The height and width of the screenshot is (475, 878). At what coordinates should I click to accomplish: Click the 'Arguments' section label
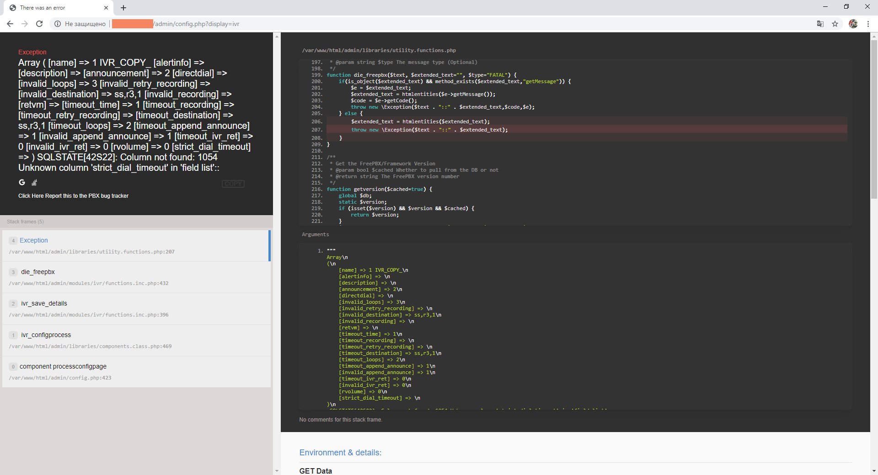pyautogui.click(x=315, y=234)
